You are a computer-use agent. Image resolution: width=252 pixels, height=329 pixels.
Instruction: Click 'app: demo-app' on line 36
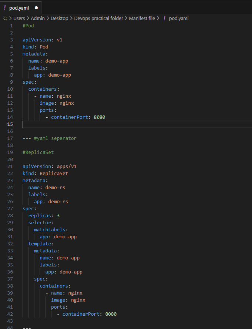pyautogui.click(x=64, y=272)
